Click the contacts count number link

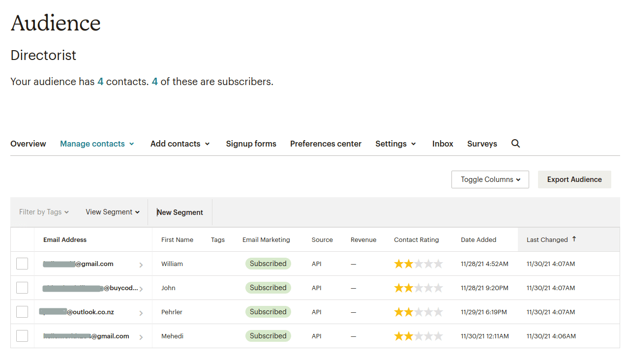[x=100, y=82]
